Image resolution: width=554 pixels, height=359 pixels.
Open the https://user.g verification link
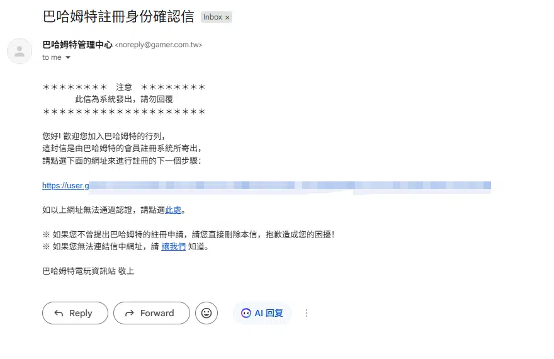click(266, 186)
